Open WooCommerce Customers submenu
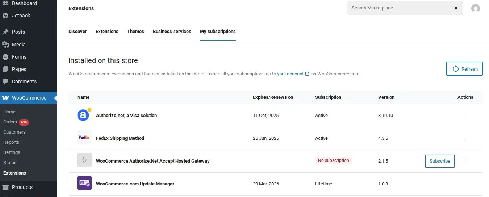 14,132
